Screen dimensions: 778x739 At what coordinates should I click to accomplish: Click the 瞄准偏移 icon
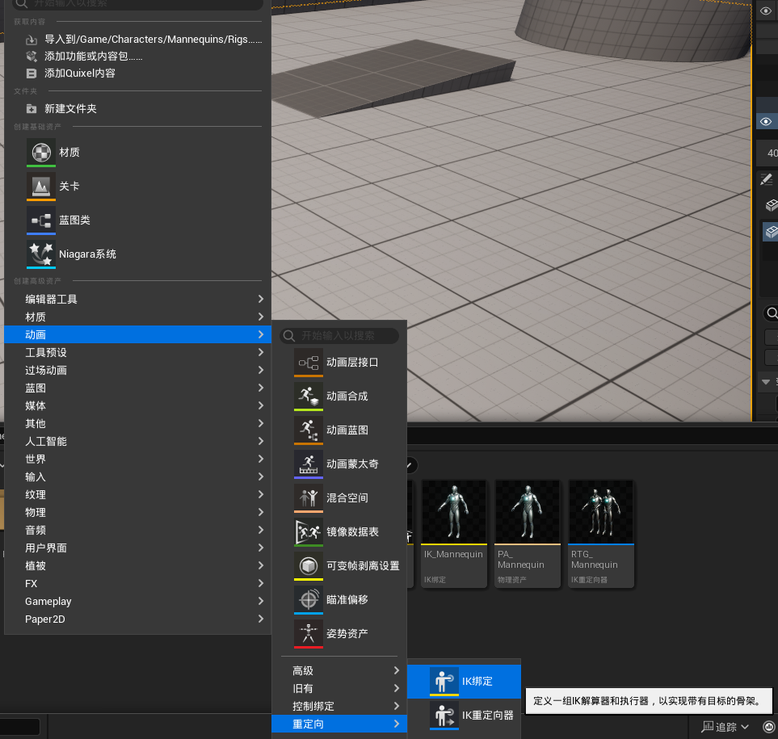308,599
